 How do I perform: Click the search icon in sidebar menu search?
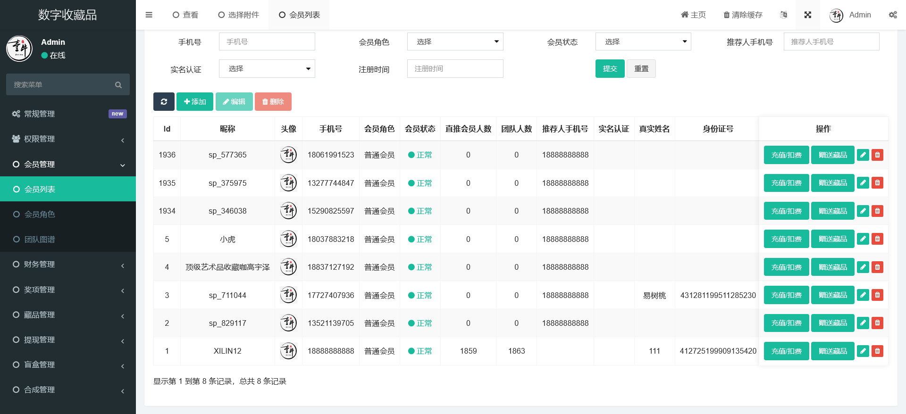(x=118, y=85)
